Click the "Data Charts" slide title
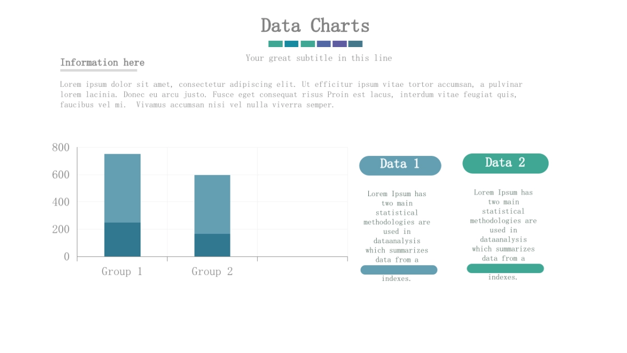Image resolution: width=627 pixels, height=353 pixels. tap(315, 25)
